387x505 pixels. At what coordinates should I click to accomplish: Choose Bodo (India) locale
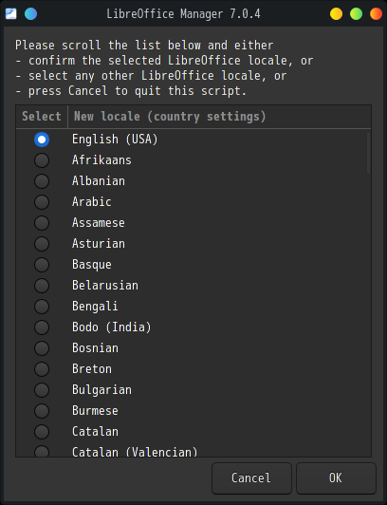pyautogui.click(x=42, y=327)
